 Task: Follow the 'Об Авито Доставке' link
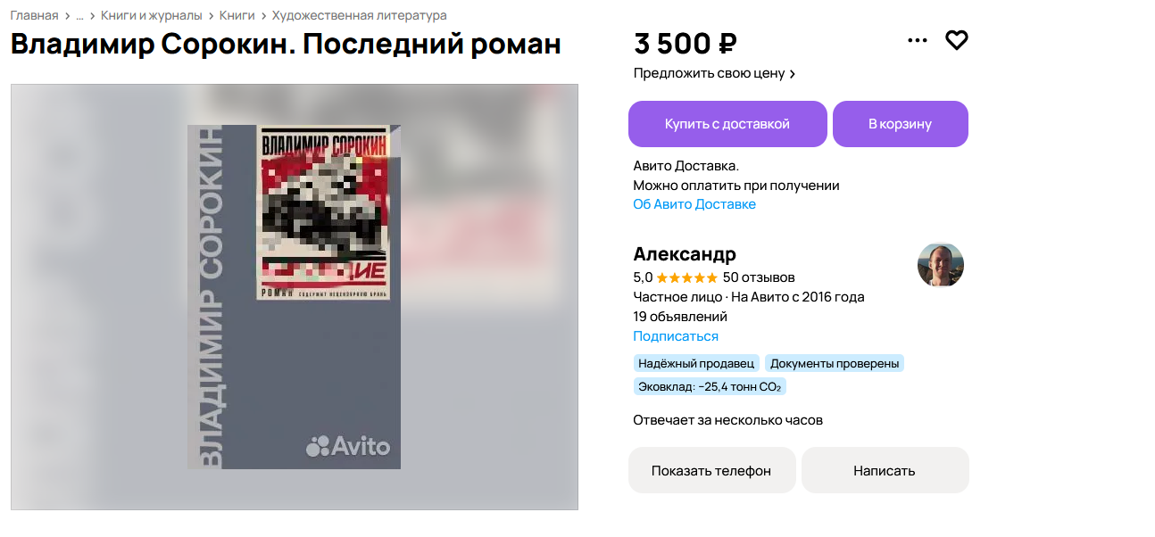click(x=694, y=204)
